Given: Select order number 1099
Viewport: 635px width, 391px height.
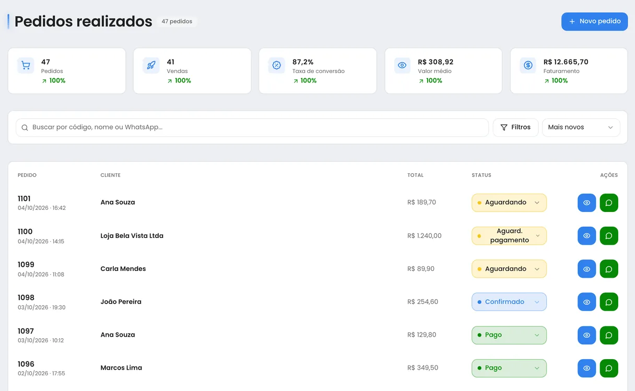Looking at the screenshot, I should pyautogui.click(x=26, y=265).
